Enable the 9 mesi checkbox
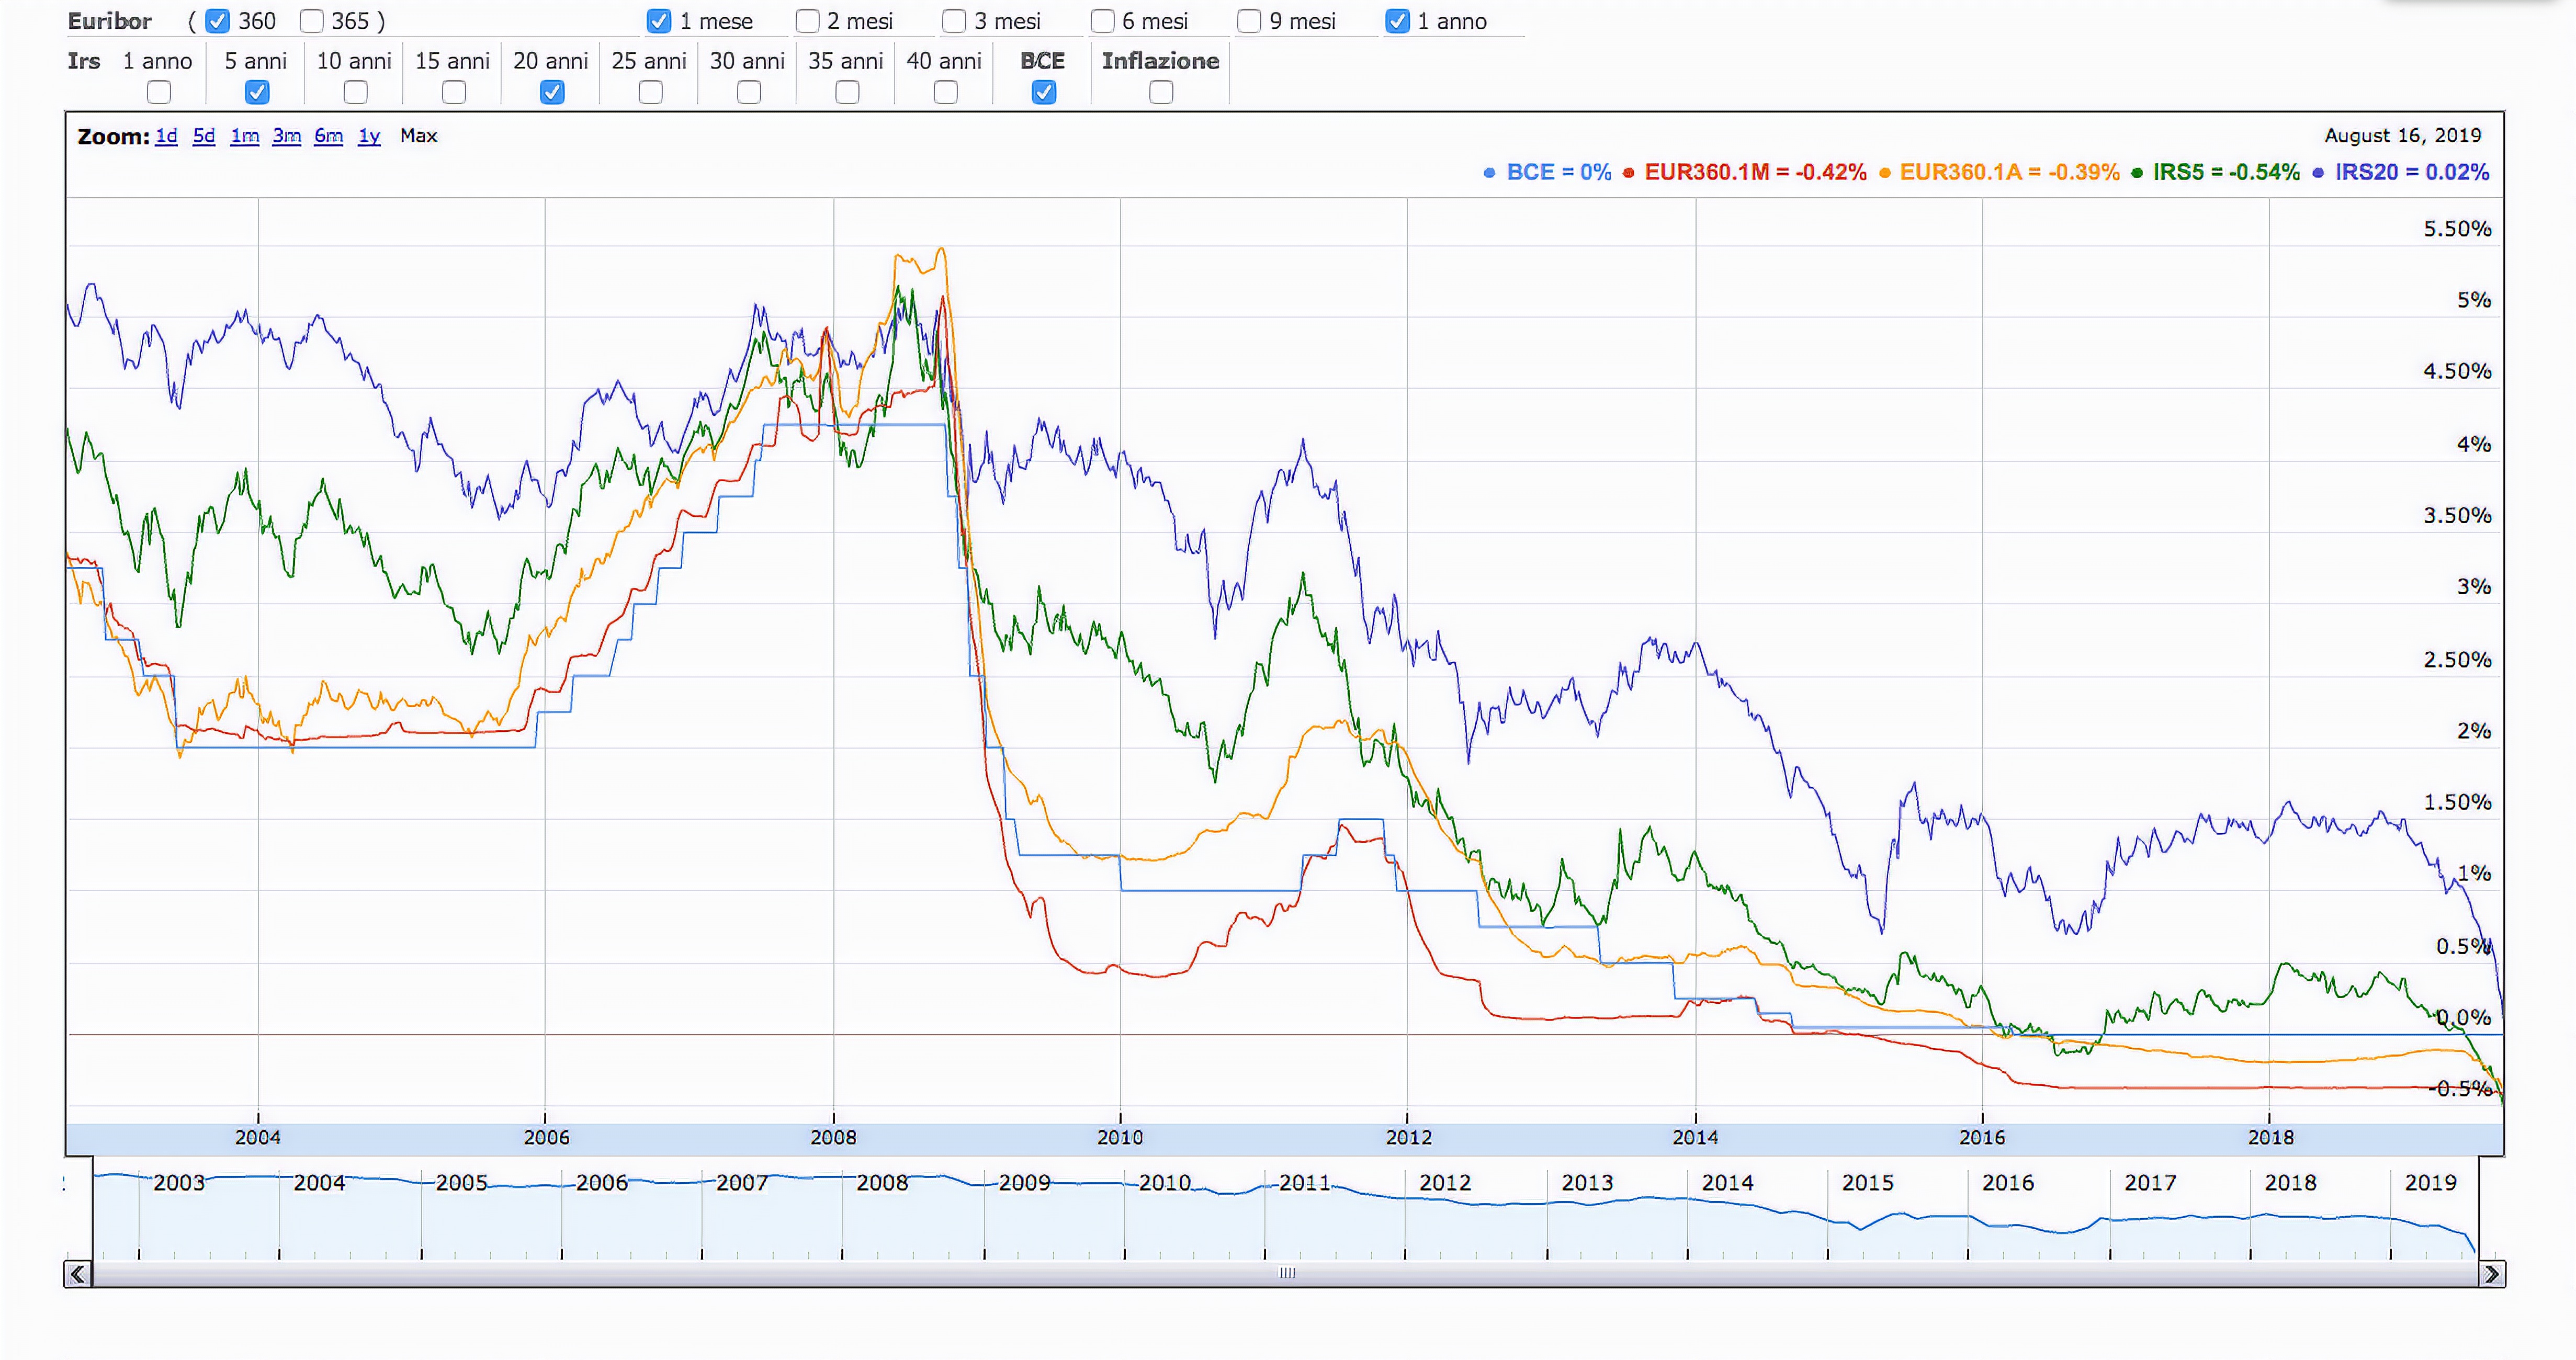The image size is (2576, 1360). point(1249,21)
